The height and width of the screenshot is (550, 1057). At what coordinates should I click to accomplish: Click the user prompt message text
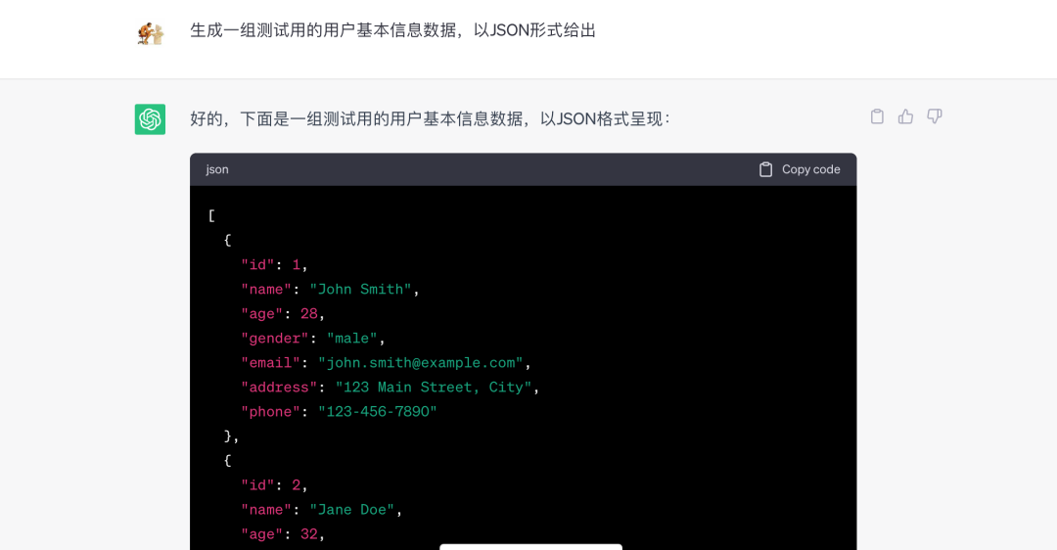(393, 30)
